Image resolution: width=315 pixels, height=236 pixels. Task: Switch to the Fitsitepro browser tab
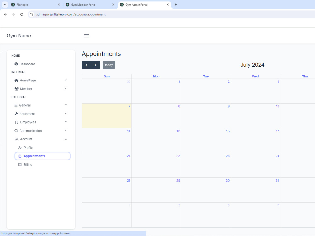pos(35,5)
